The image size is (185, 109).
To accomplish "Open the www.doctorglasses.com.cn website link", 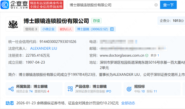I will [122, 55].
